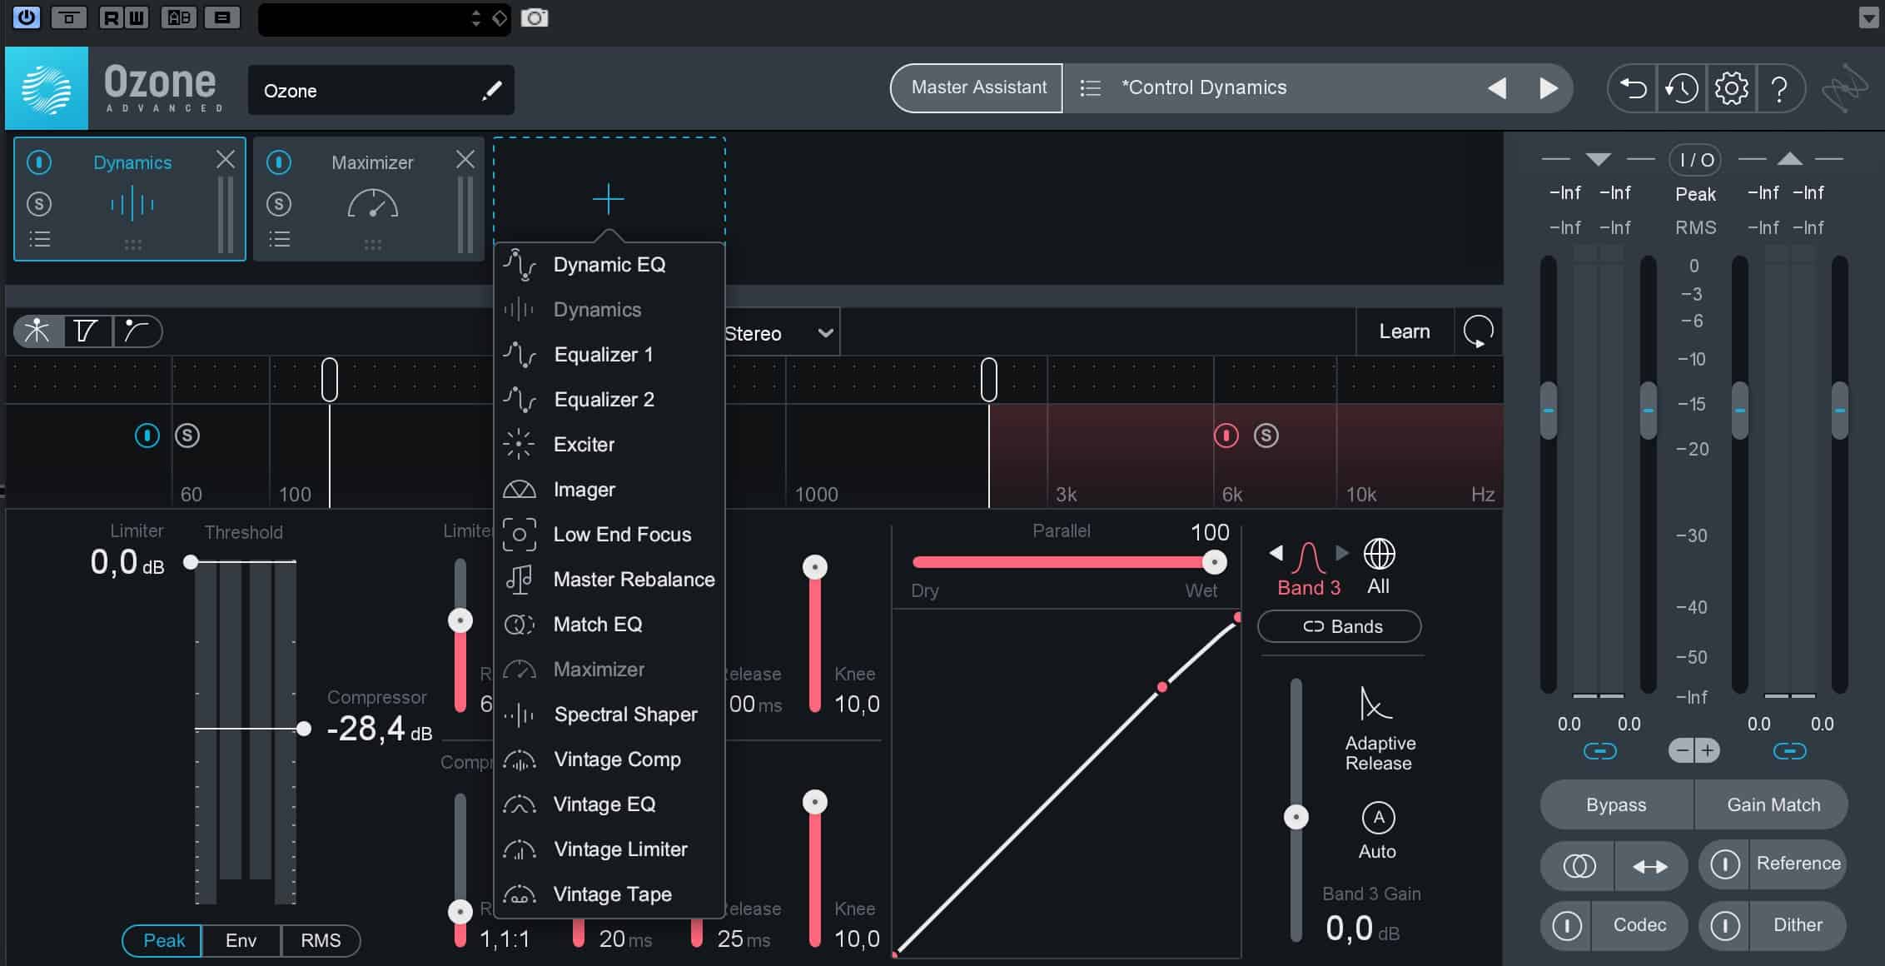Open the Undo History clock icon
The width and height of the screenshot is (1885, 966).
1681,88
